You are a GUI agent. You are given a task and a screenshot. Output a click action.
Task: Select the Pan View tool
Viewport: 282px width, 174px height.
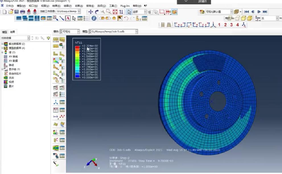click(91, 12)
